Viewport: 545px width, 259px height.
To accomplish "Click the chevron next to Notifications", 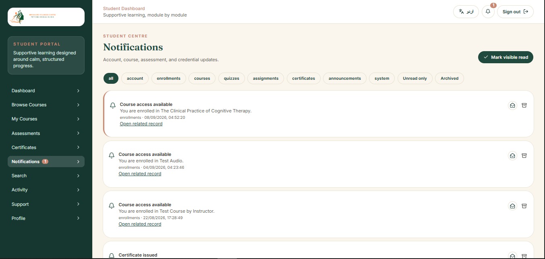I will coord(78,162).
